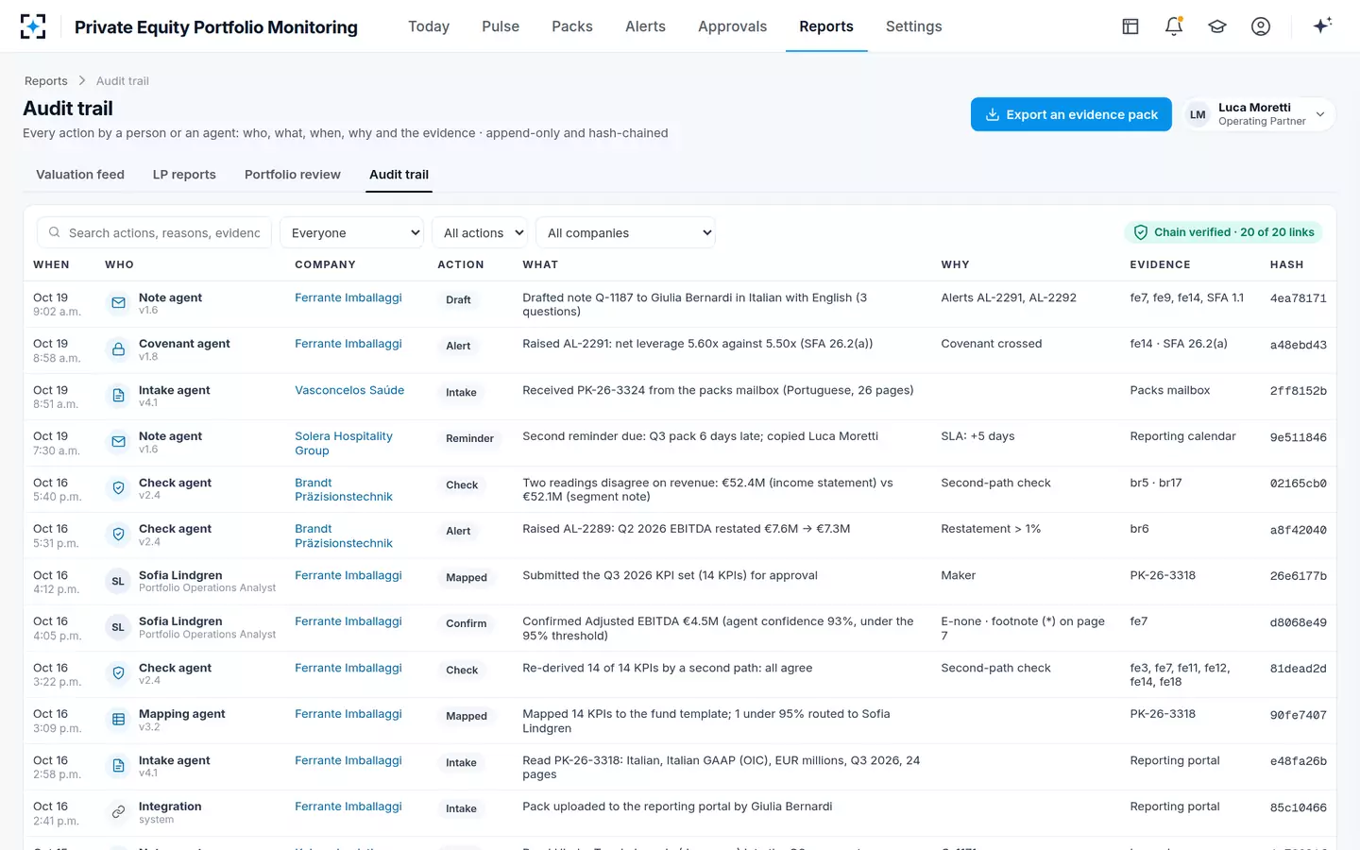Switch to the Alerts tab

point(645,26)
